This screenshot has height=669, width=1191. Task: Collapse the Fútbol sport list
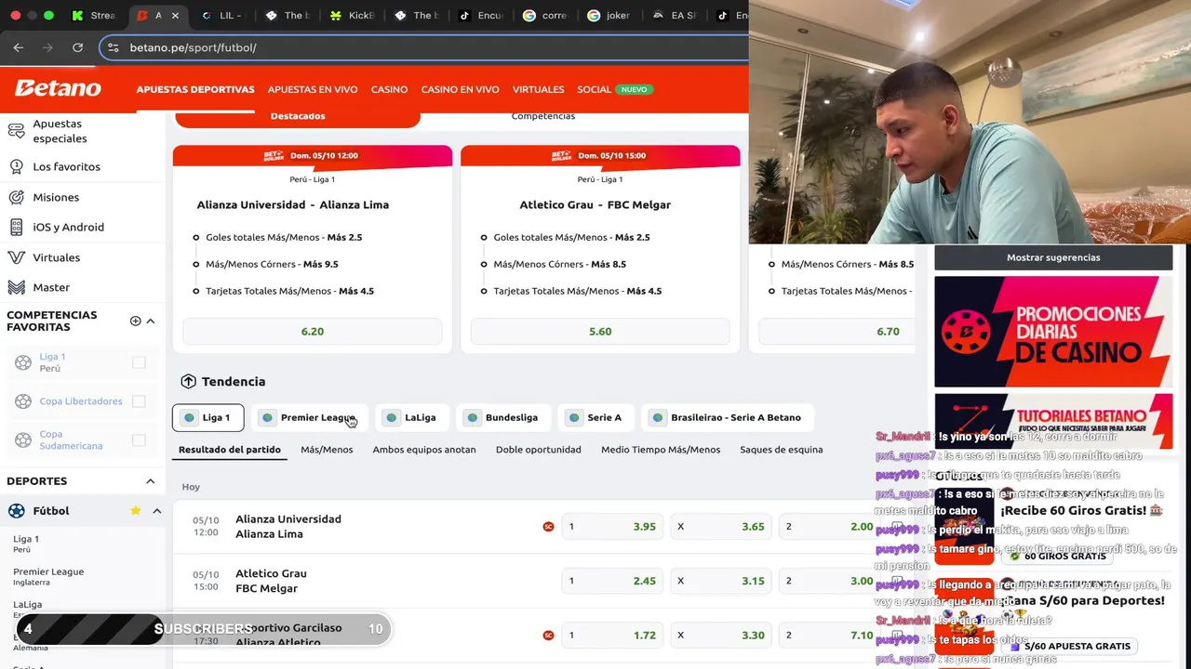(156, 511)
